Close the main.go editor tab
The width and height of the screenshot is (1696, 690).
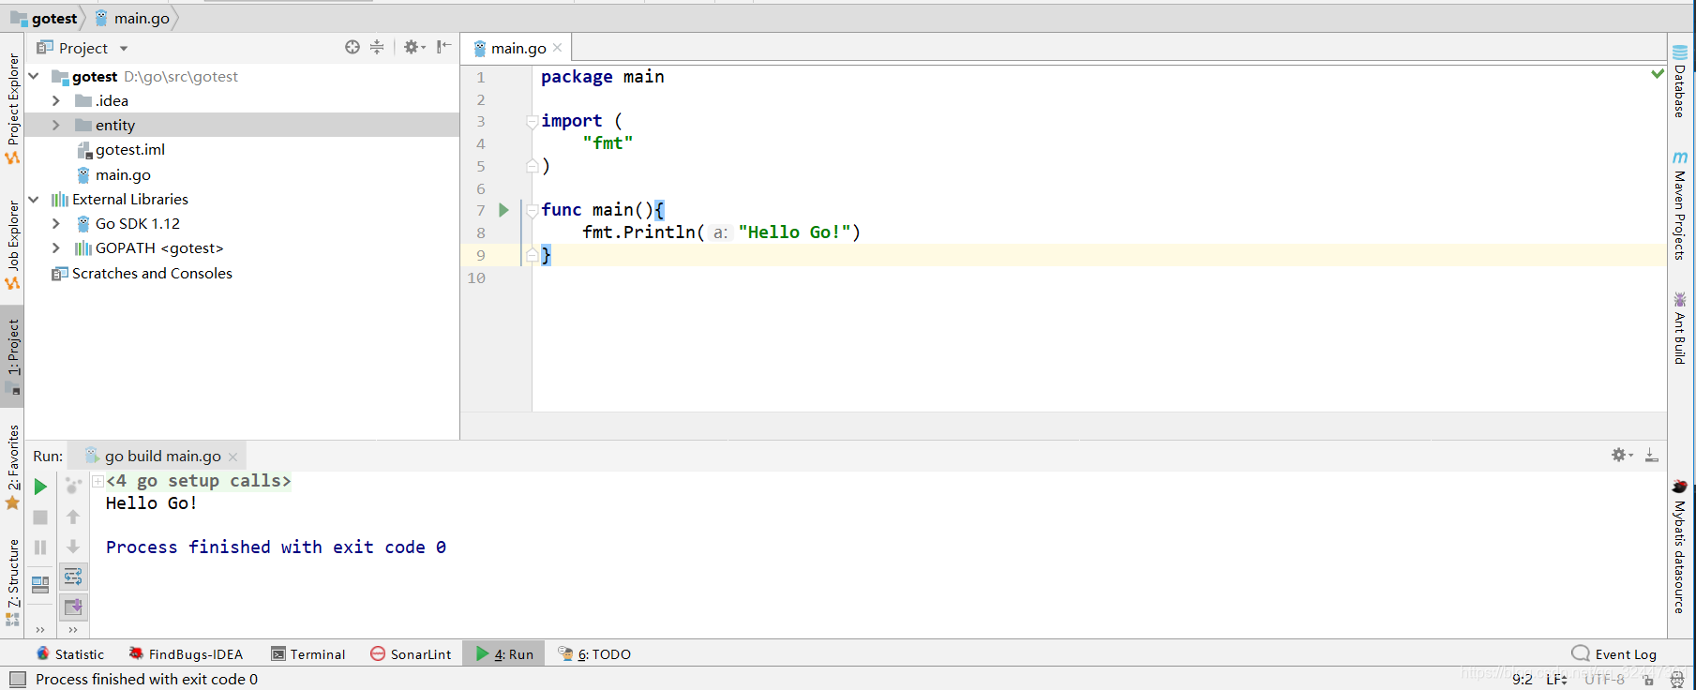558,48
